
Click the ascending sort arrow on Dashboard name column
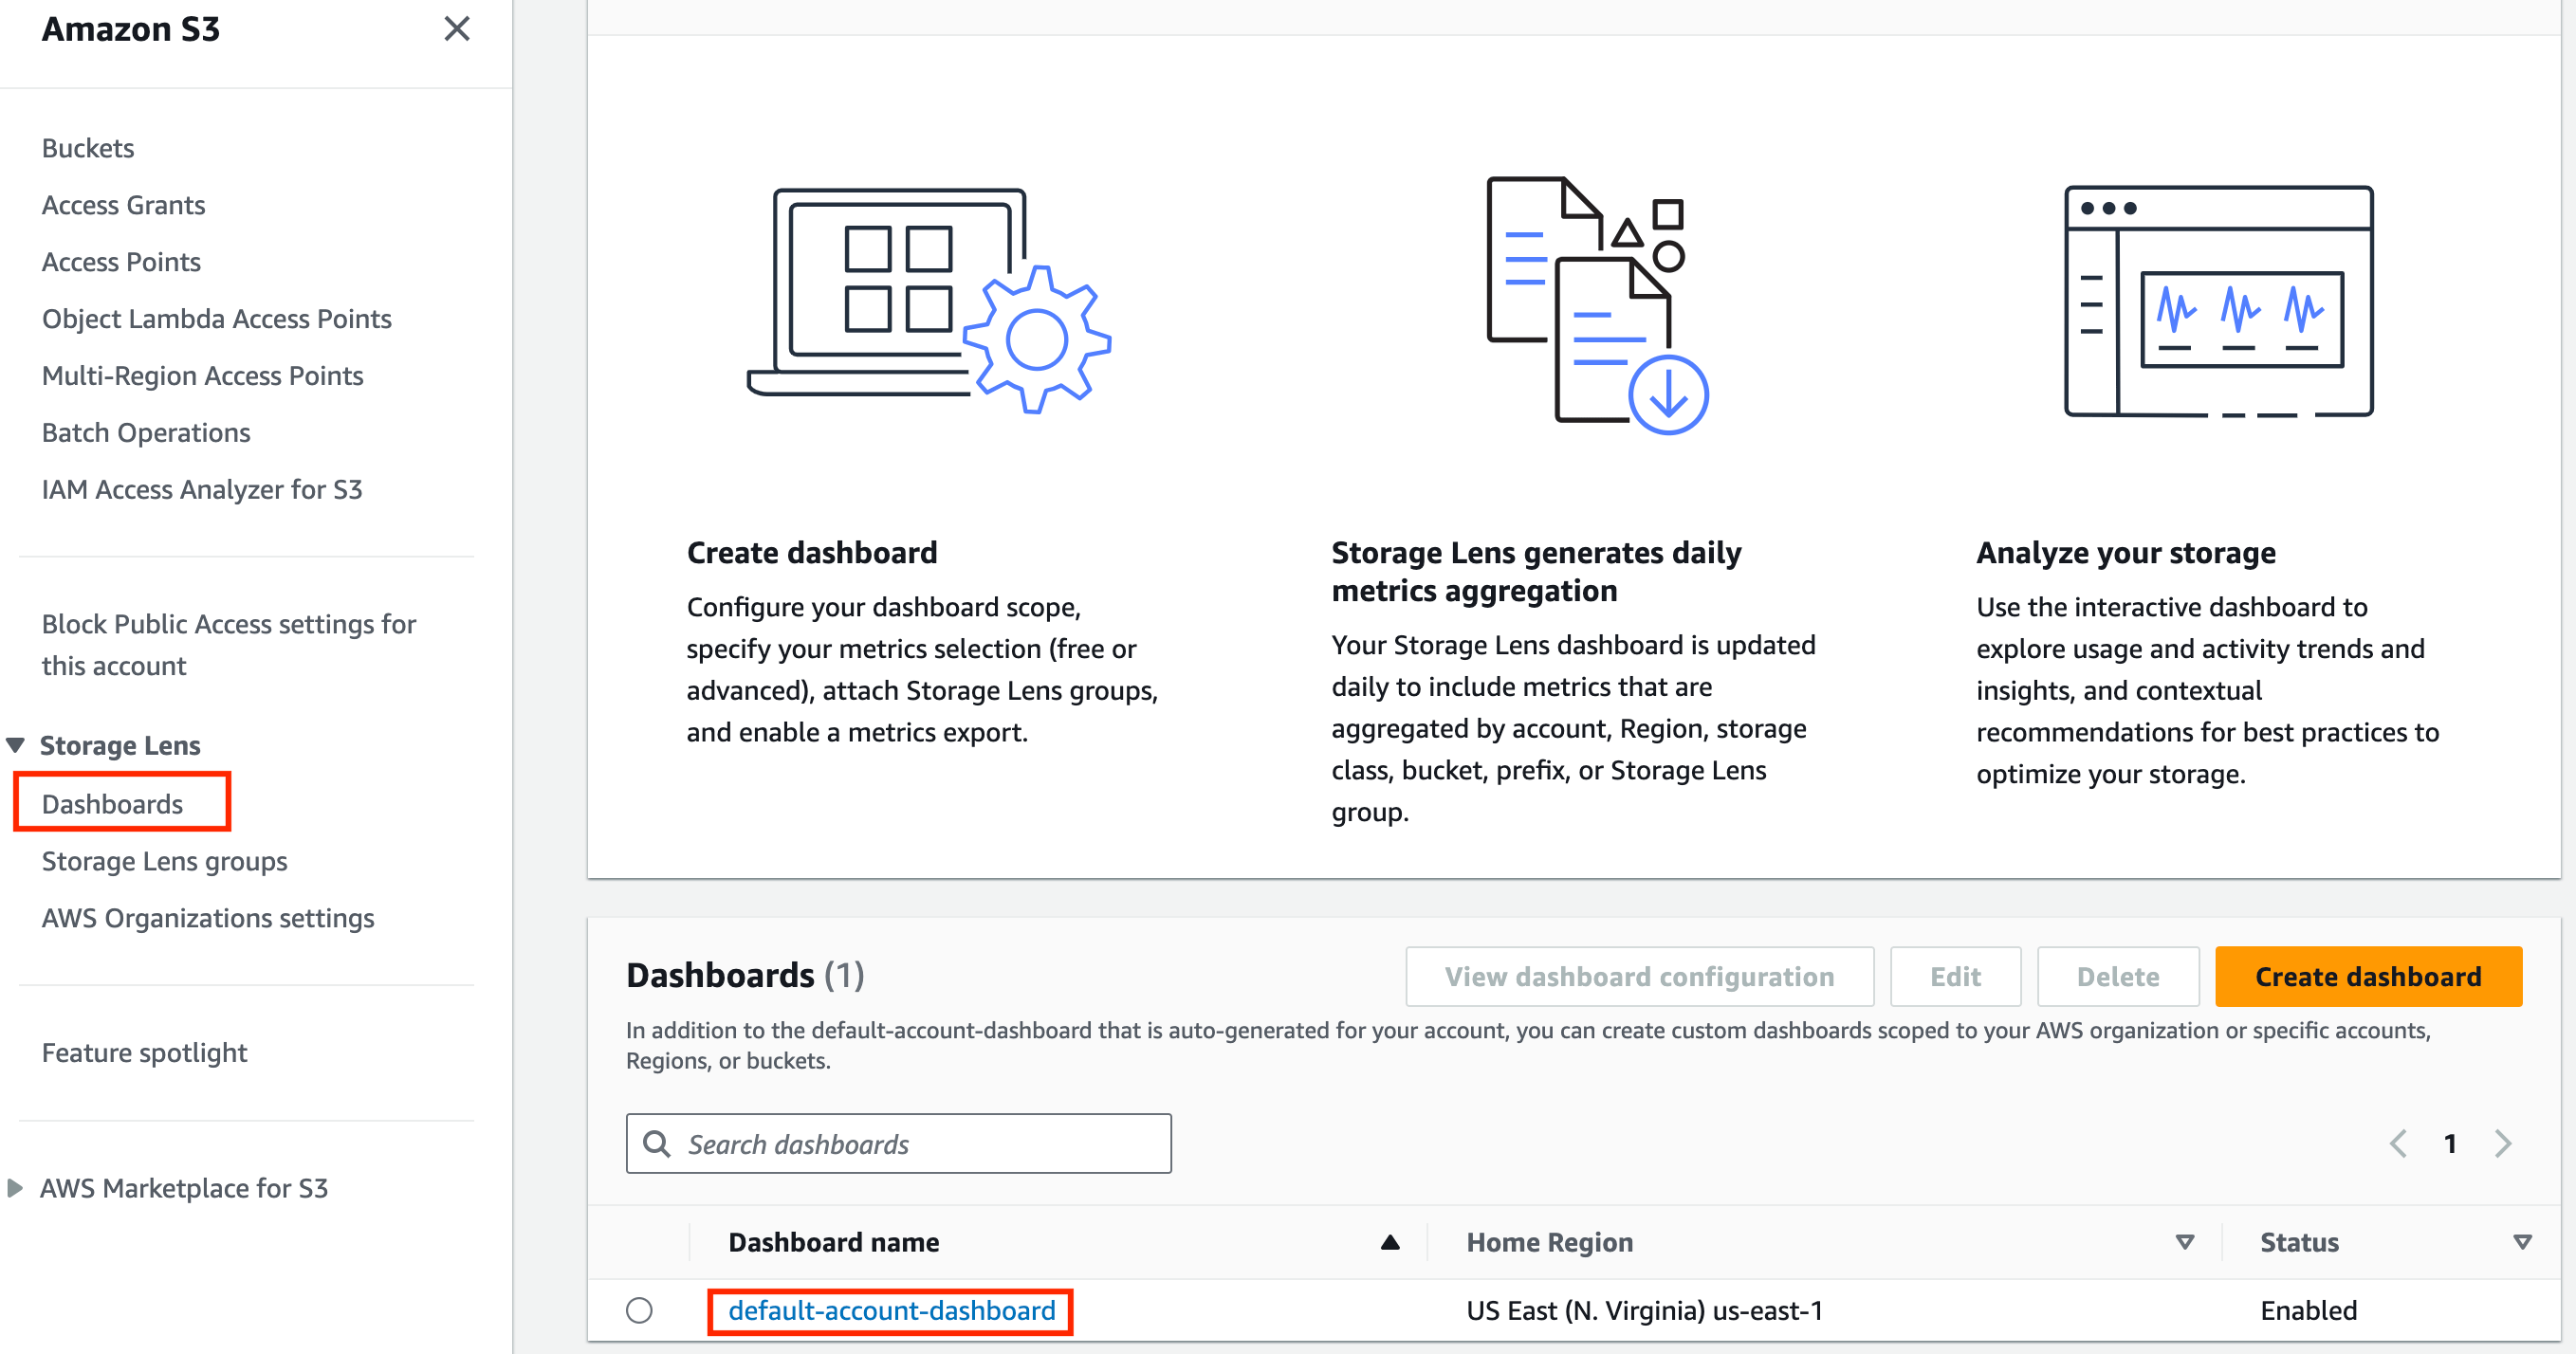click(x=1390, y=1242)
